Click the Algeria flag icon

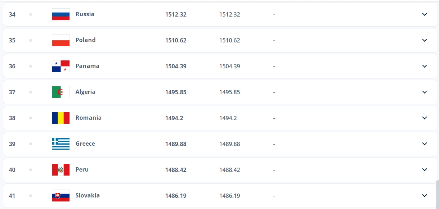pyautogui.click(x=61, y=92)
